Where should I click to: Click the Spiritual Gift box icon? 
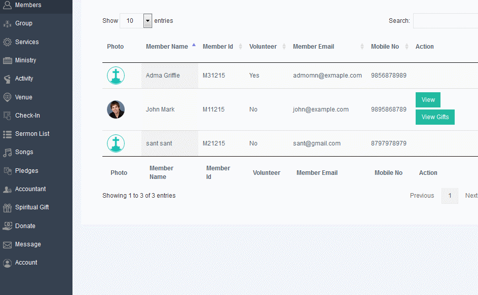pos(7,207)
